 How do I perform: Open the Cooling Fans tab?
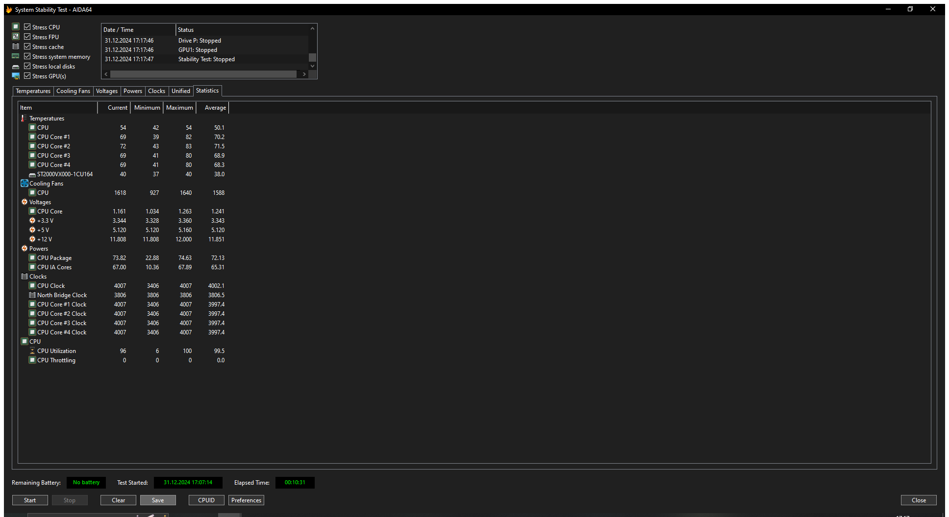pyautogui.click(x=73, y=91)
